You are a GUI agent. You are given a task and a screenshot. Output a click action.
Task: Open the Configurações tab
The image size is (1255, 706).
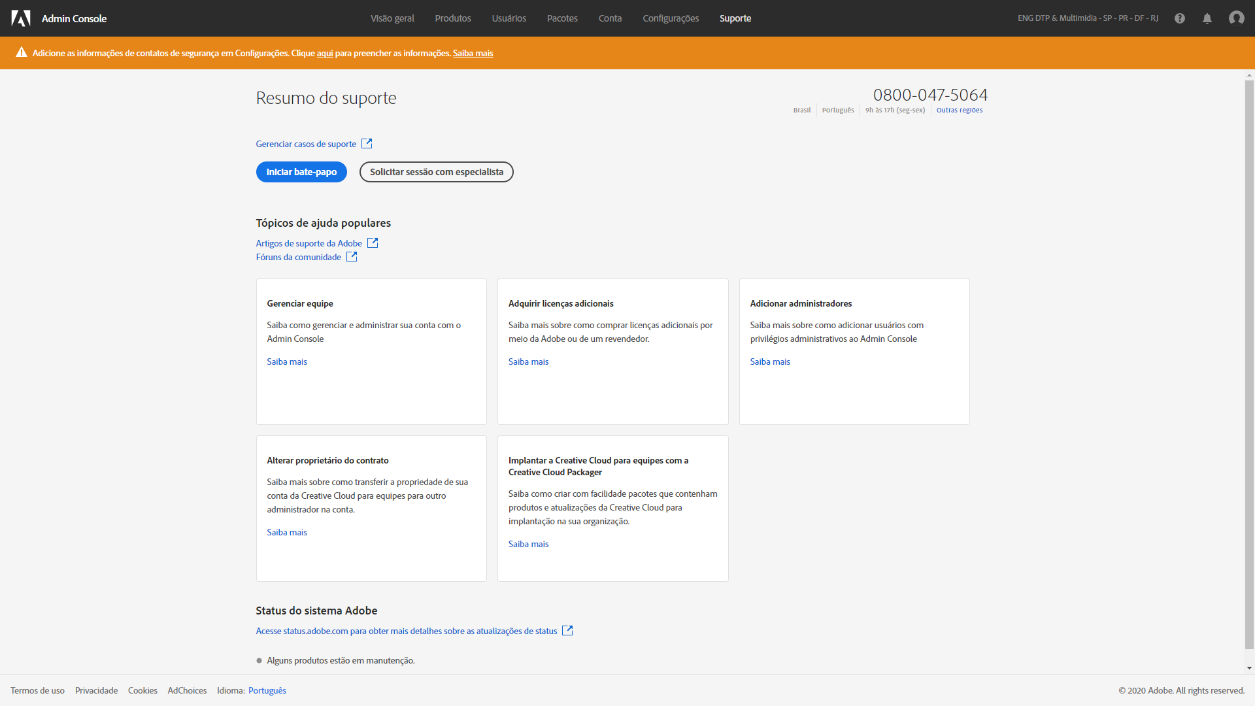(671, 18)
